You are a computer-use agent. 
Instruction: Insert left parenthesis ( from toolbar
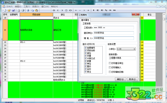58,10
